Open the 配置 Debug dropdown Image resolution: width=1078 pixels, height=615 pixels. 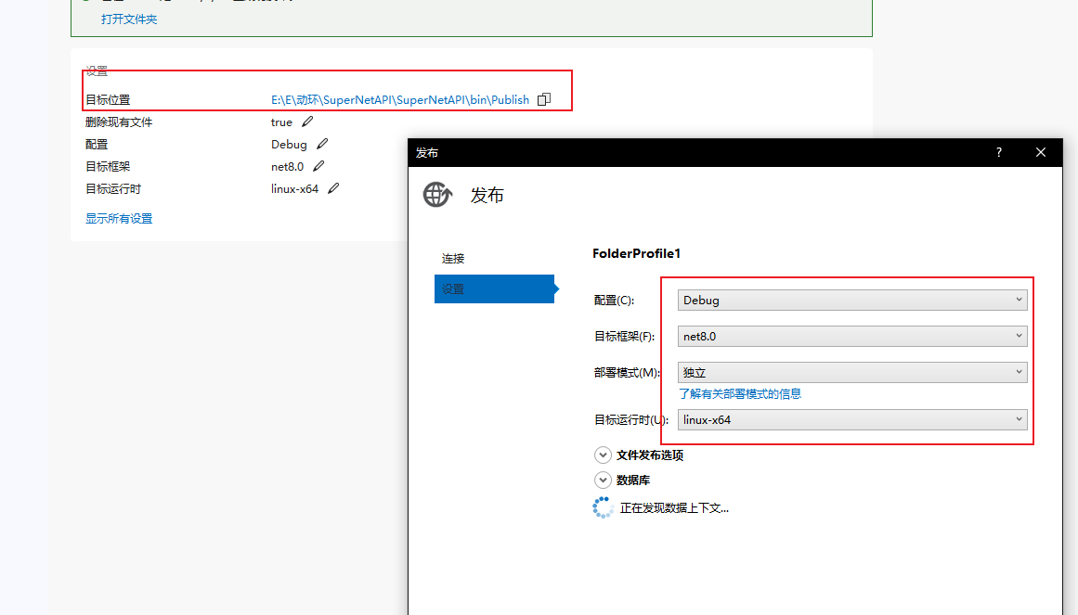tap(852, 301)
